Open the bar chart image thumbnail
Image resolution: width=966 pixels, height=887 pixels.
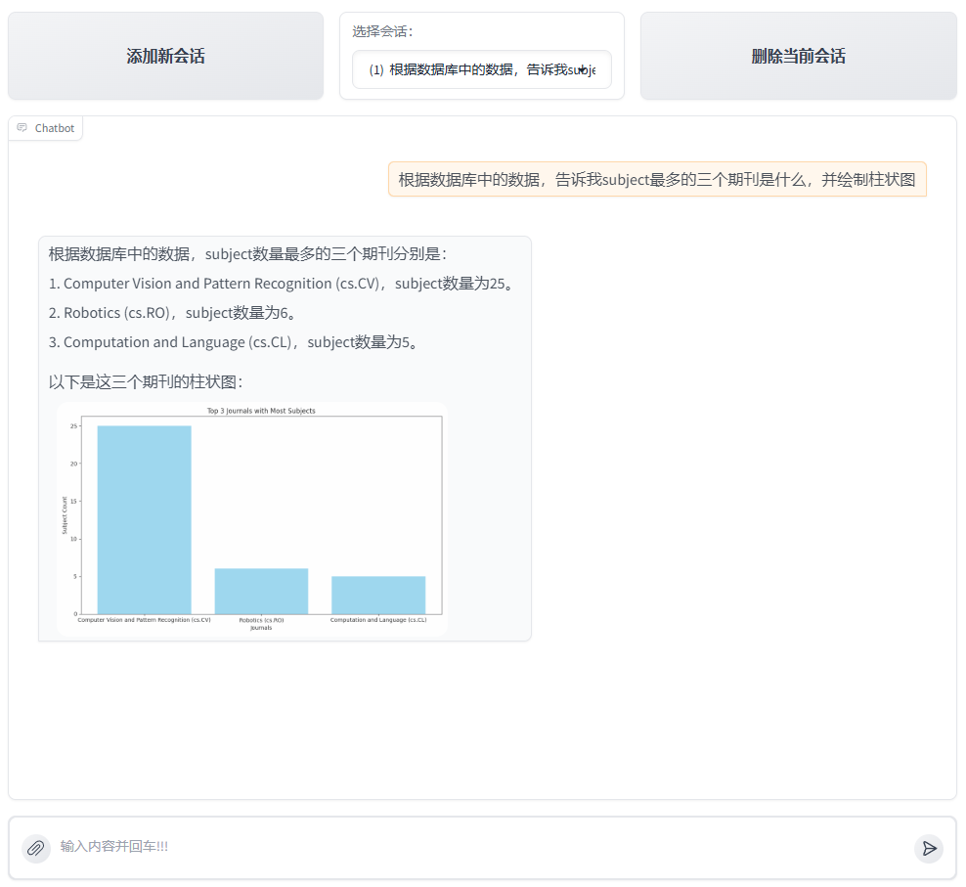click(252, 519)
